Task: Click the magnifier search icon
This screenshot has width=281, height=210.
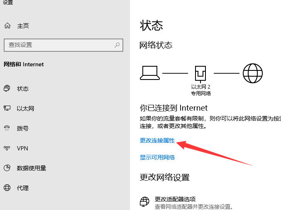Action: point(117,45)
